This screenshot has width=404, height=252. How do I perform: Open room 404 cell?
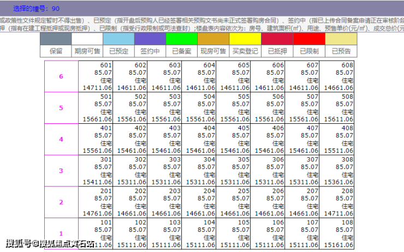[x=199, y=139]
